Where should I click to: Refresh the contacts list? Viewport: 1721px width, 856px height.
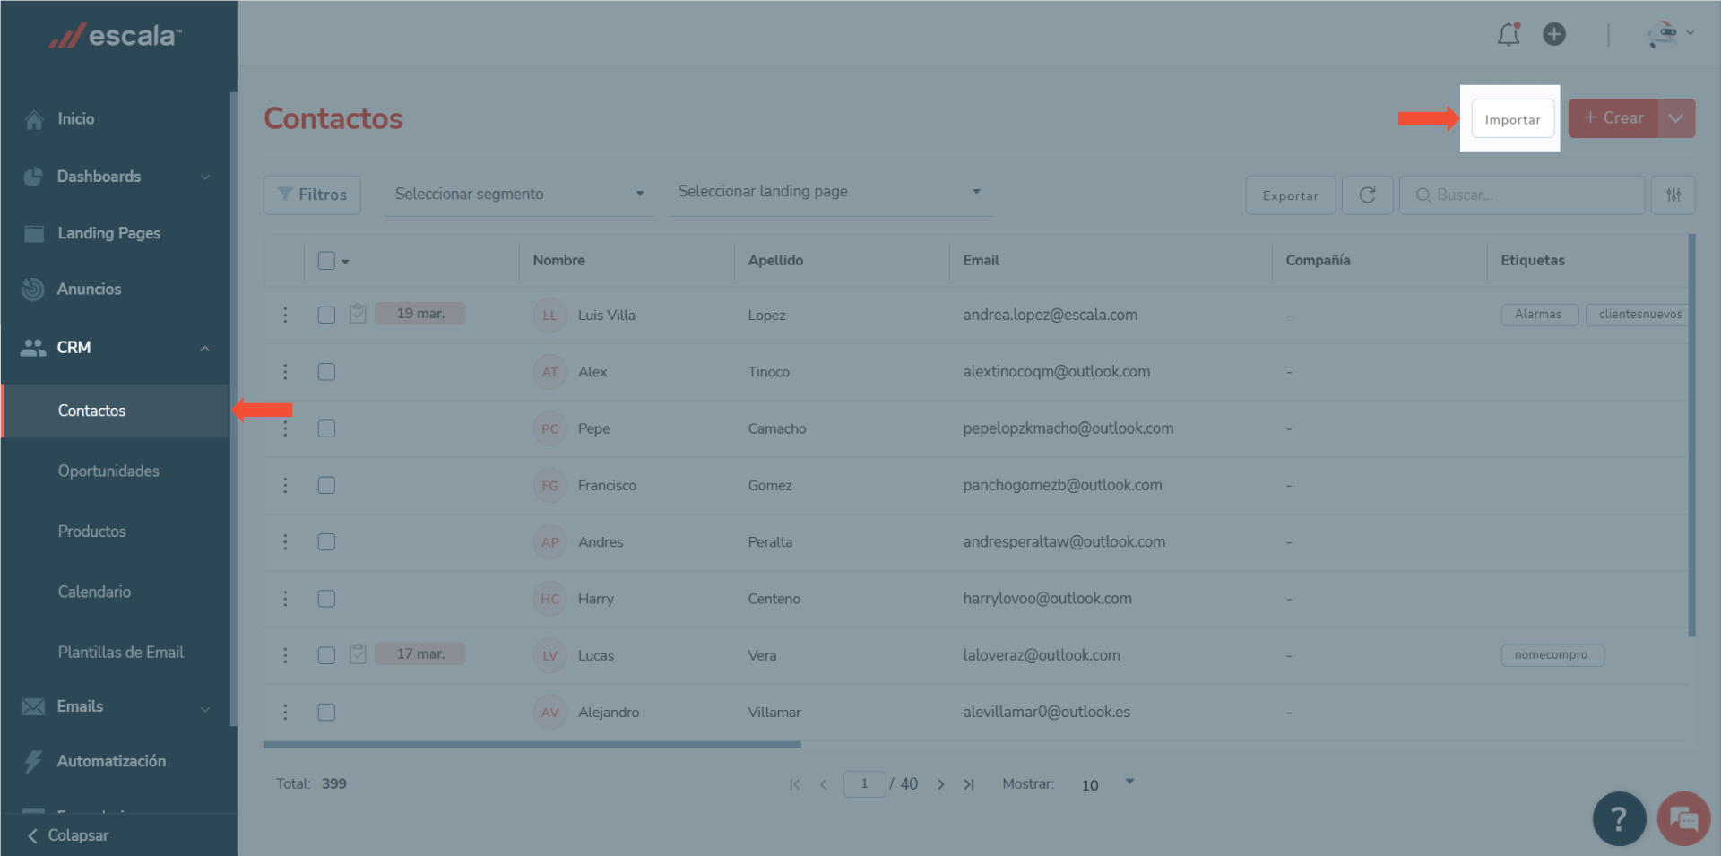pos(1367,195)
